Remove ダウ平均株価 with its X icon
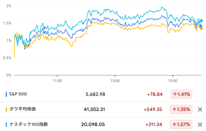 pos(200,109)
